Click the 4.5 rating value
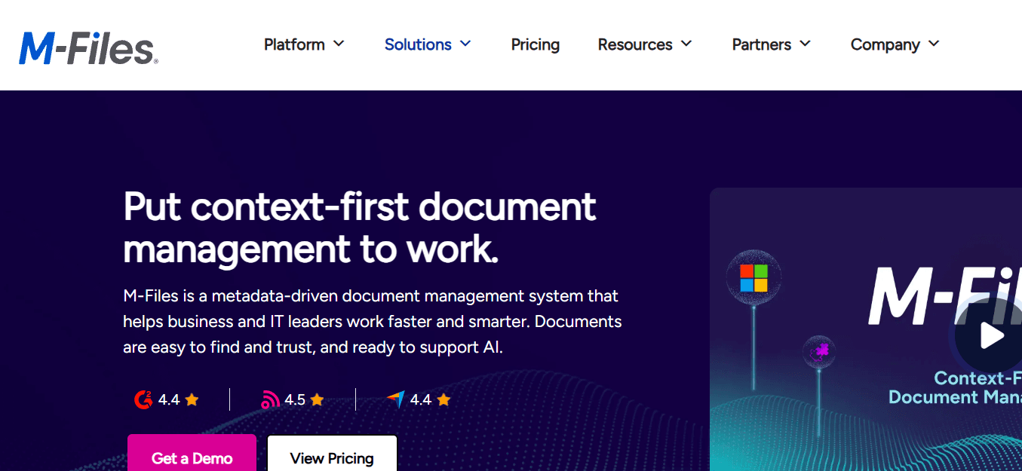The width and height of the screenshot is (1022, 471). tap(295, 399)
